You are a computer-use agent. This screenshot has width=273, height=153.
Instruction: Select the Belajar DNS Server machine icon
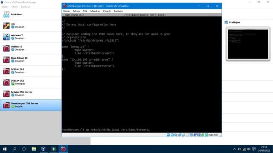click(6, 93)
